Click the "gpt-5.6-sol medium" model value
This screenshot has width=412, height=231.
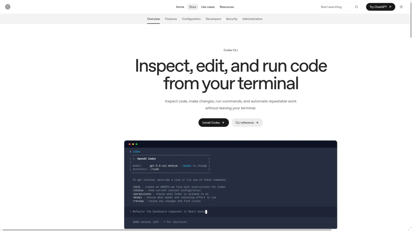click(164, 166)
